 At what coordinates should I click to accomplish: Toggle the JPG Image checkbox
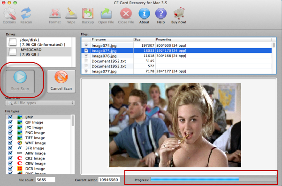pos(10,127)
